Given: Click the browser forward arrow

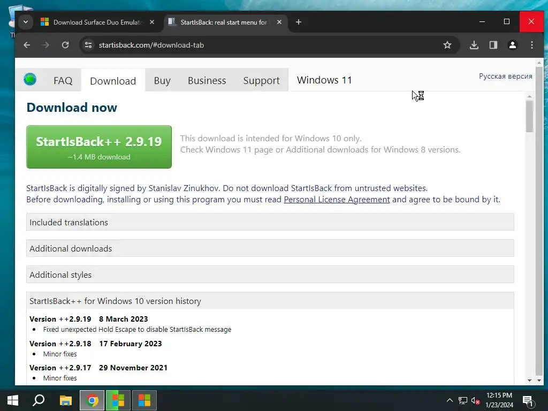Looking at the screenshot, I should click(46, 45).
